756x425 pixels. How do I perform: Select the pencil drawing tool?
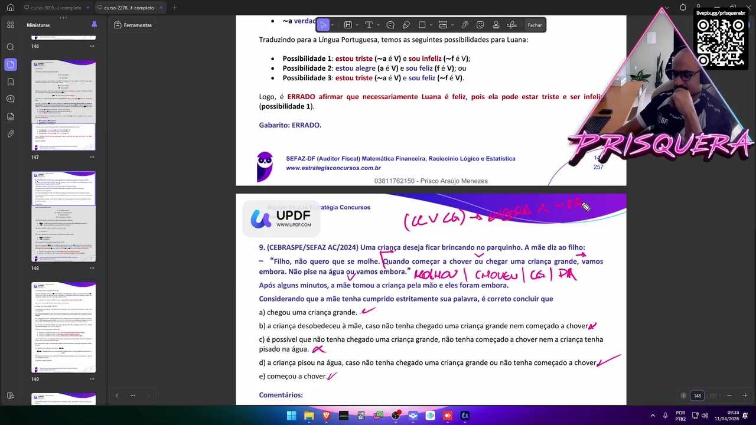pyautogui.click(x=406, y=25)
